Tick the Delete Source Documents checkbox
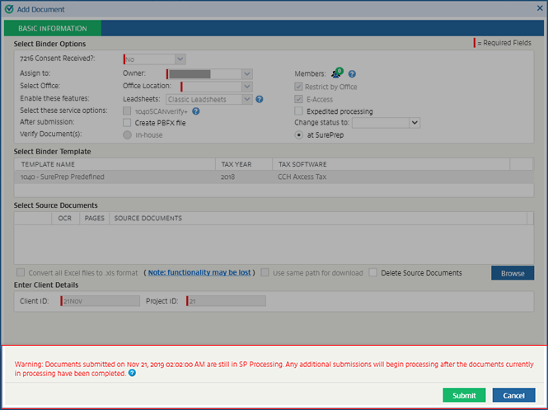Image resolution: width=548 pixels, height=410 pixels. (373, 273)
